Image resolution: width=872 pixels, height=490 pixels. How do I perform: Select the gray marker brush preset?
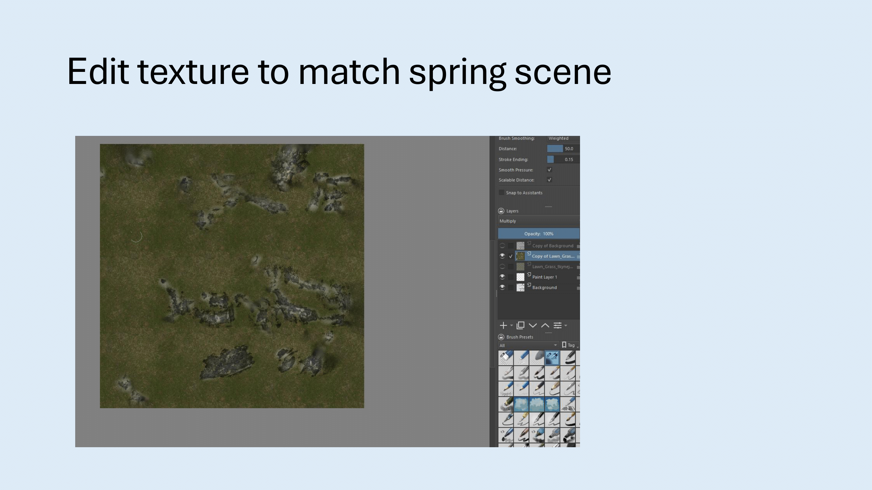(553, 435)
